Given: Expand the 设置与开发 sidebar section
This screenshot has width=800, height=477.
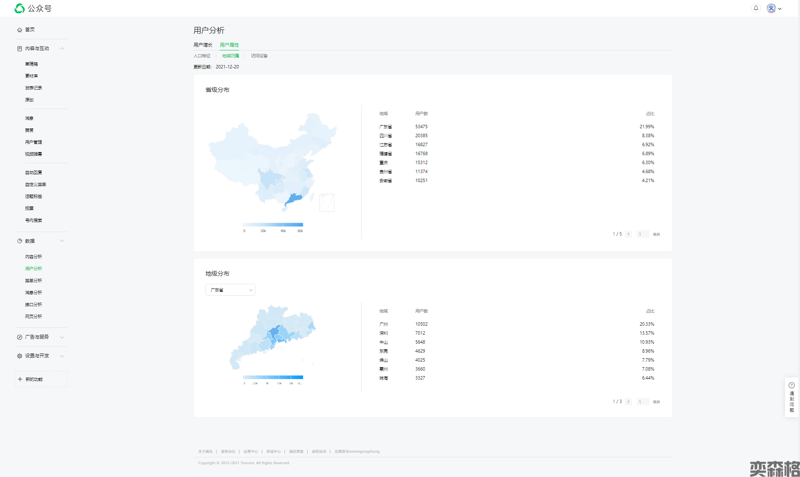Looking at the screenshot, I should tap(62, 356).
